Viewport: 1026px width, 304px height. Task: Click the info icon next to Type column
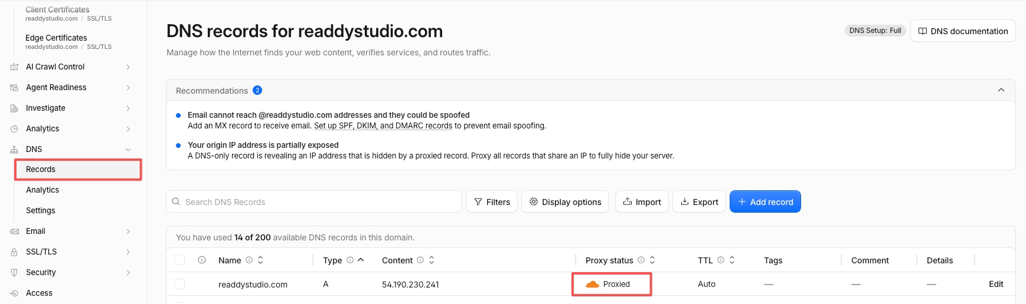(350, 260)
